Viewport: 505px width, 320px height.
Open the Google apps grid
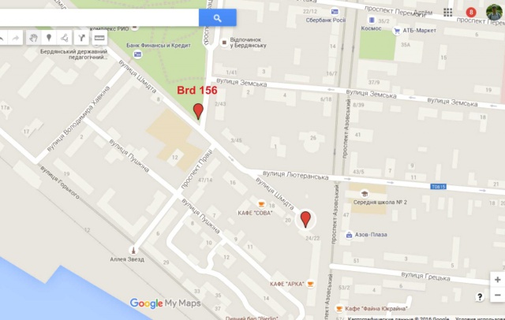[x=447, y=13]
